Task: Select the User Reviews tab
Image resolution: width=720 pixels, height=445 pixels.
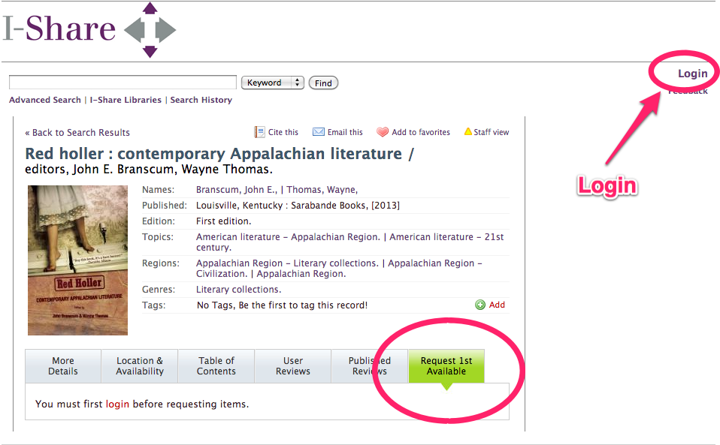Action: click(x=293, y=365)
